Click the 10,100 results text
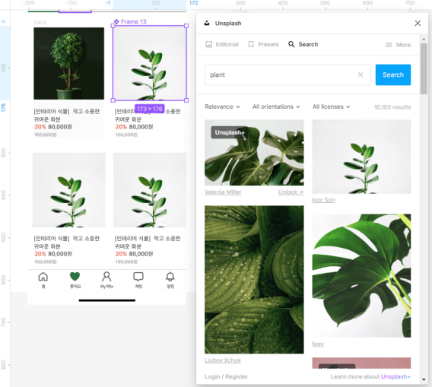Image resolution: width=432 pixels, height=387 pixels. click(392, 107)
